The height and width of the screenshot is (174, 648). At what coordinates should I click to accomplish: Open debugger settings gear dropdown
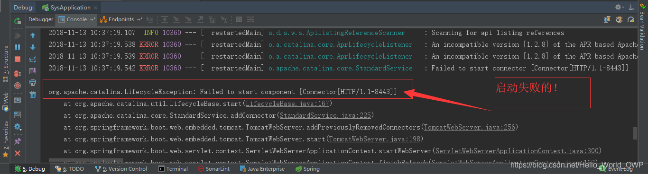(18, 127)
